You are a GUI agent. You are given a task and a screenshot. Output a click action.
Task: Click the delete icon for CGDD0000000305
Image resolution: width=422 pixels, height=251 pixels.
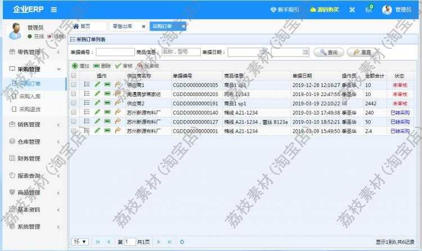pos(107,85)
